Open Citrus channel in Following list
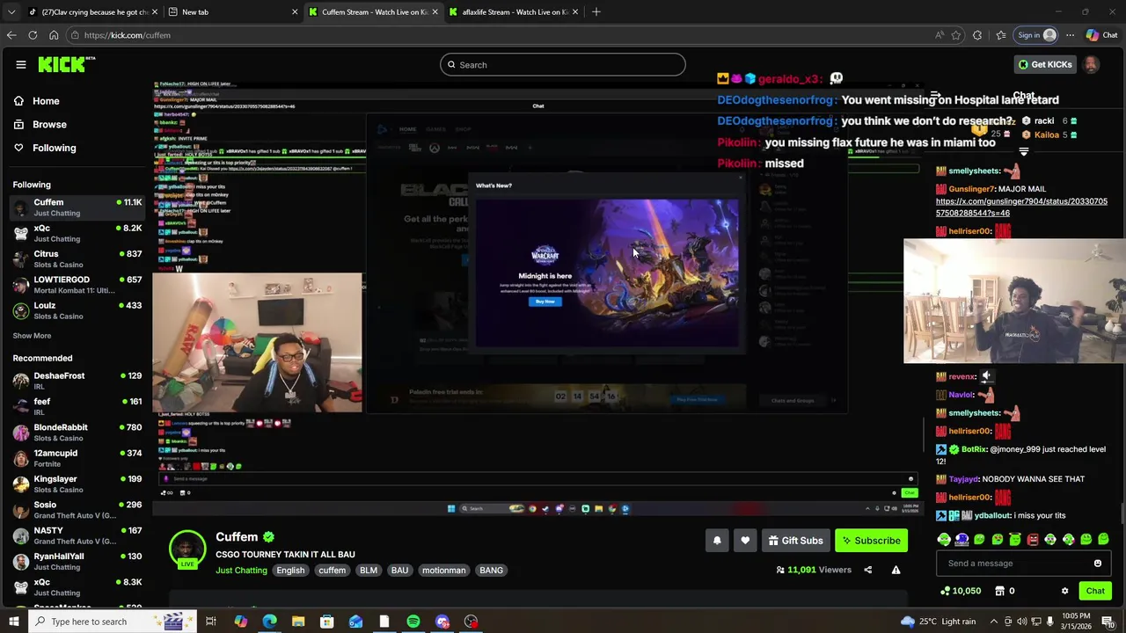This screenshot has height=633, width=1126. pos(77,258)
